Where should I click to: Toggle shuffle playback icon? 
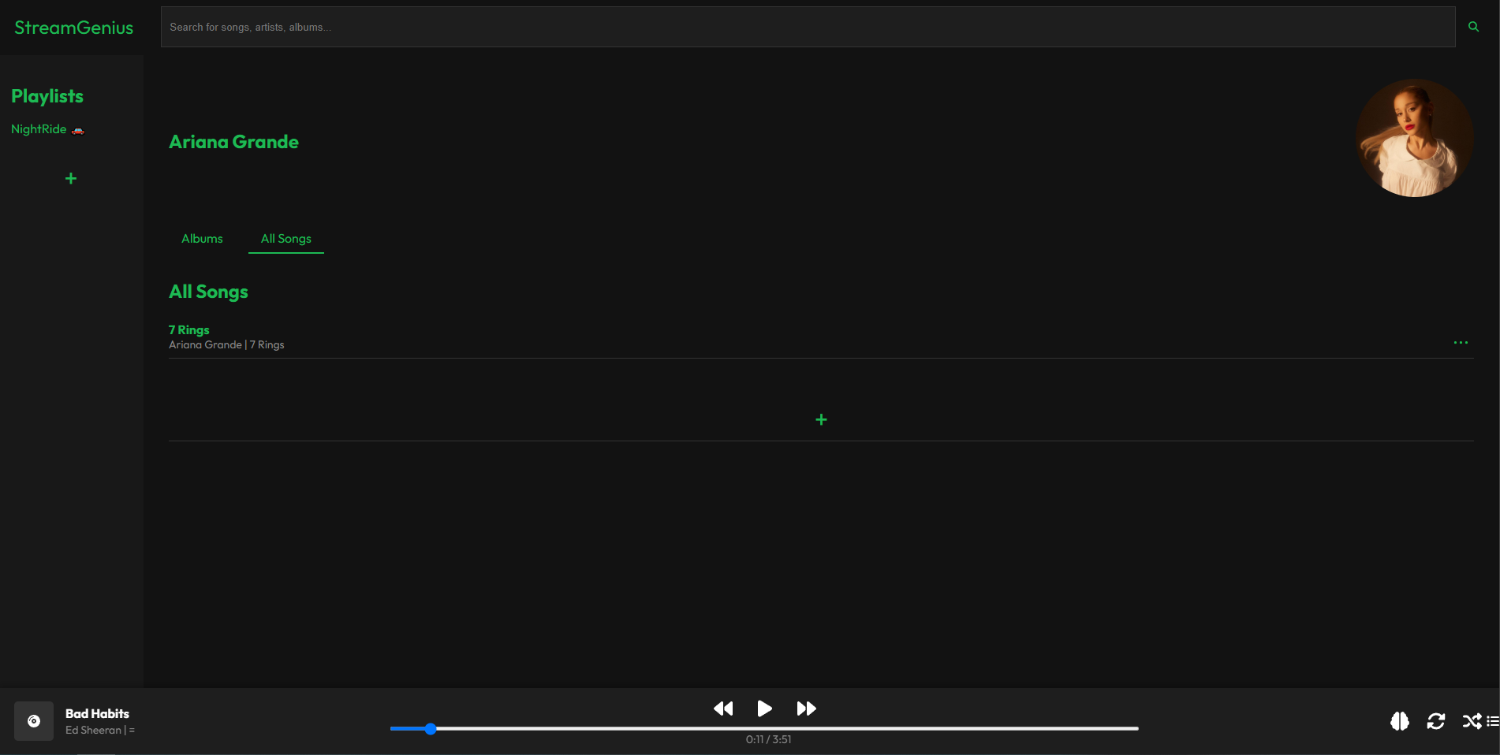click(1472, 721)
